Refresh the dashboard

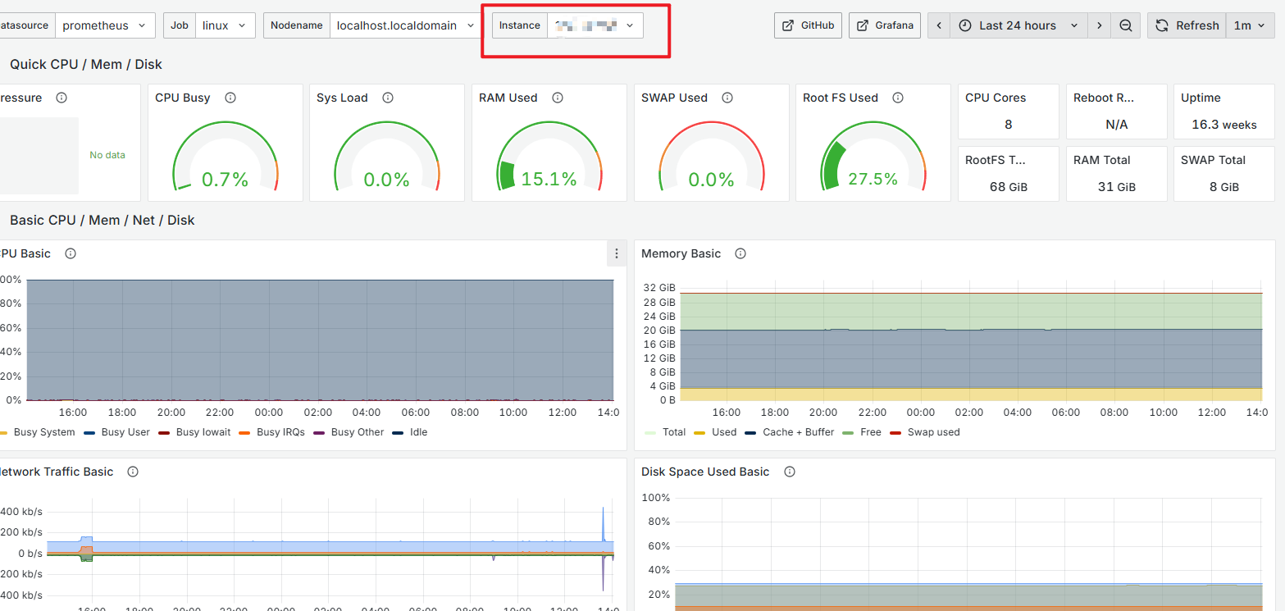pyautogui.click(x=1187, y=25)
